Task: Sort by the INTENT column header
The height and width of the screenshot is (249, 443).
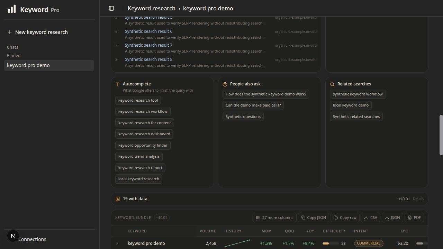Action: click(361, 231)
